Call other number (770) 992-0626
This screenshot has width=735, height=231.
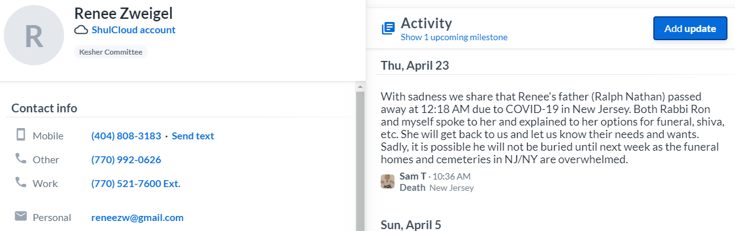point(126,160)
